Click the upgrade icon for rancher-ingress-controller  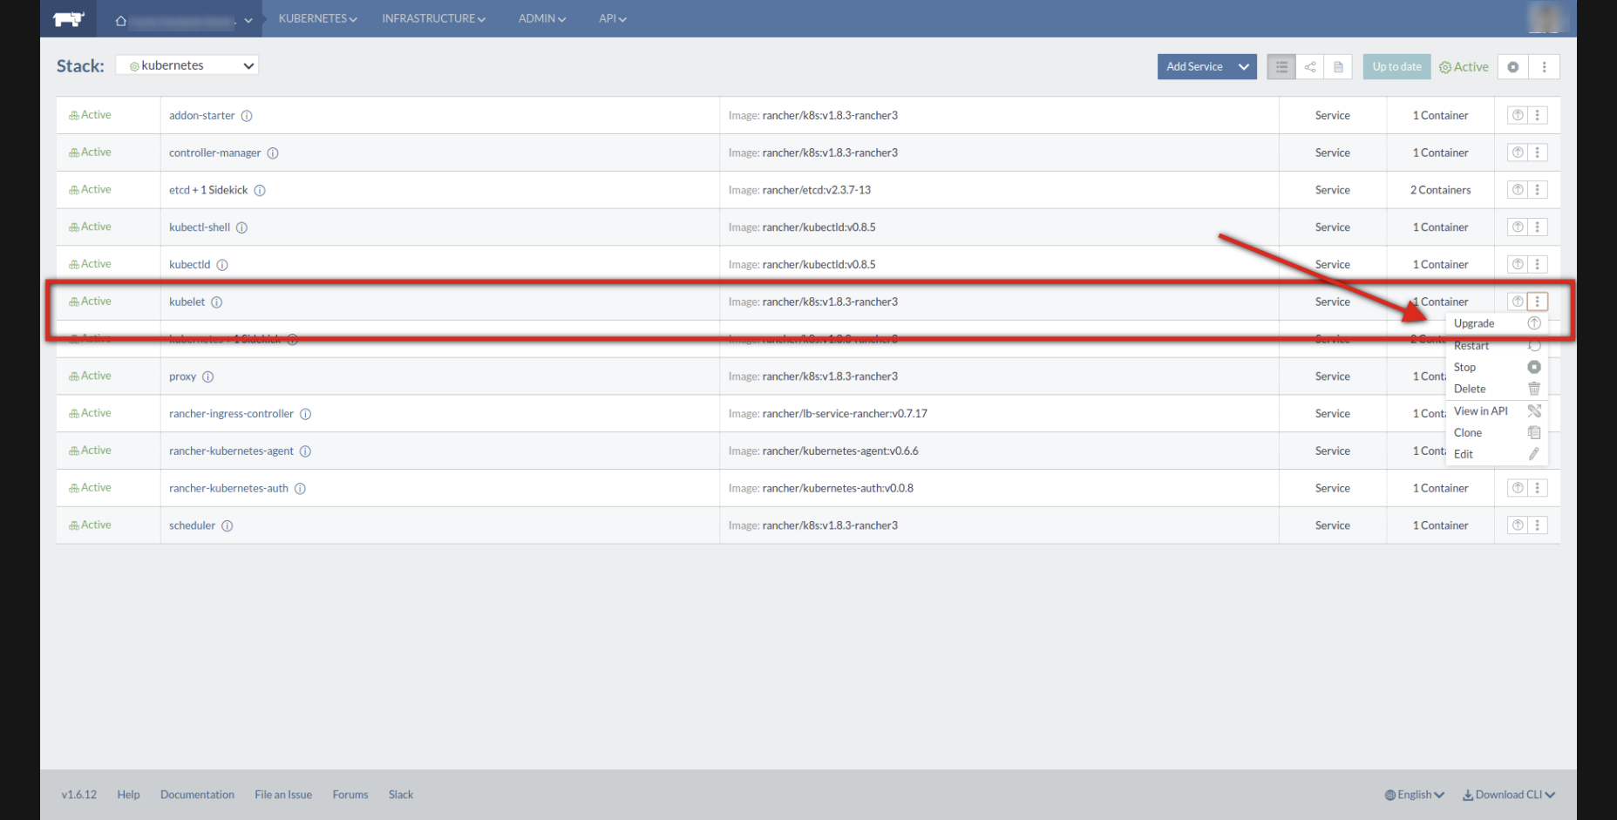(x=1517, y=413)
